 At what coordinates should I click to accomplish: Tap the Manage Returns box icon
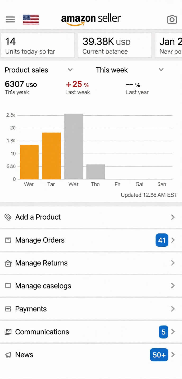point(8,263)
